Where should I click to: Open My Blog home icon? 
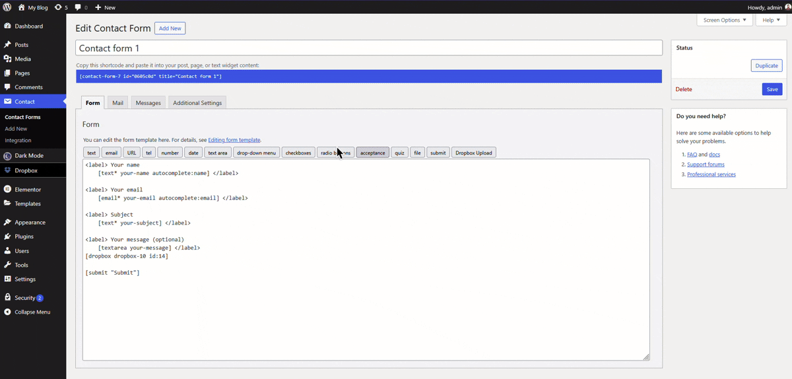21,7
